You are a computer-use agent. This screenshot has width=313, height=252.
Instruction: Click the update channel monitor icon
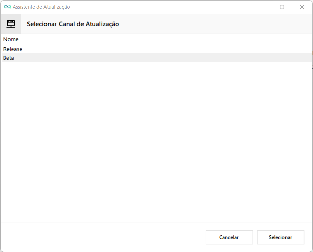(11, 24)
